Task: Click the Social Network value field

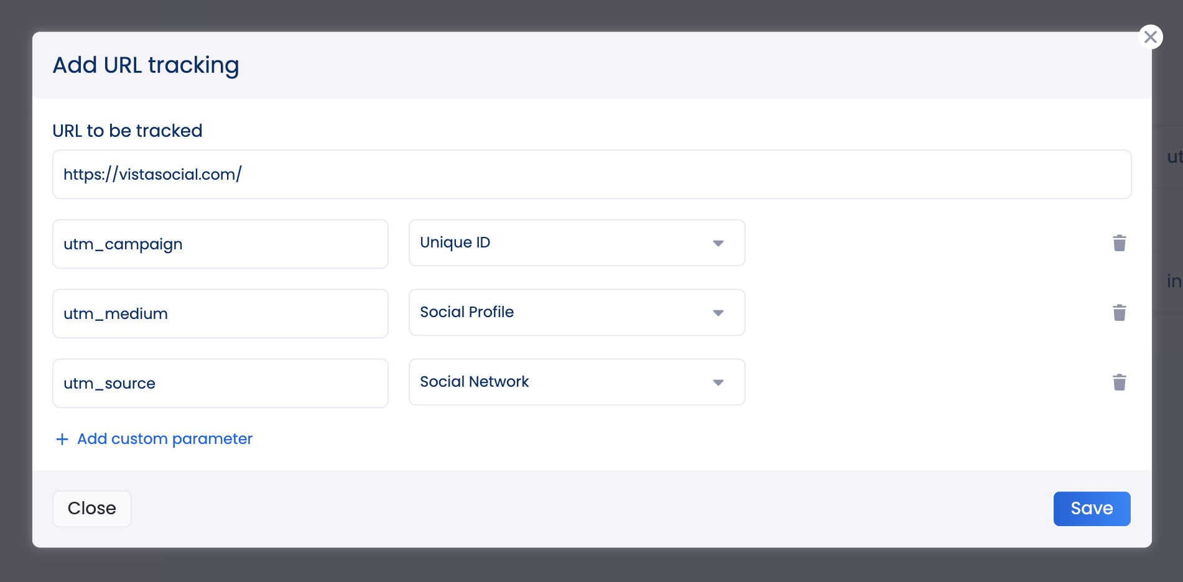Action: pyautogui.click(x=475, y=382)
